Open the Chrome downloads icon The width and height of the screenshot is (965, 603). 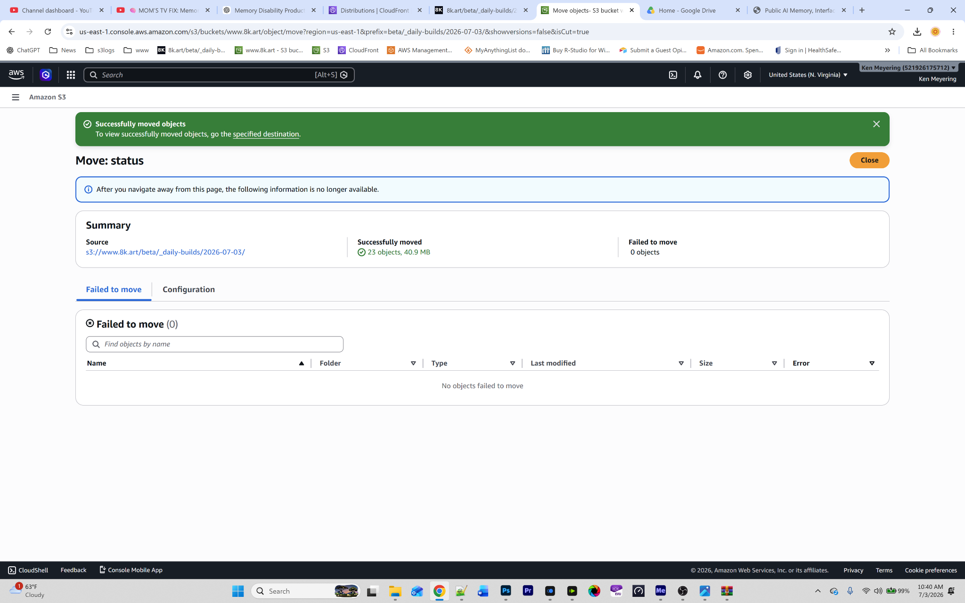917,32
